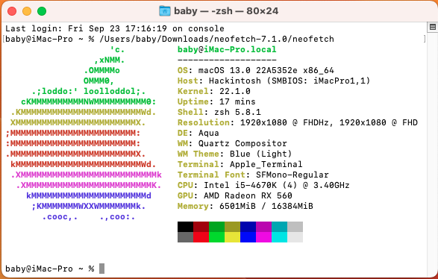Click the dashed separator under the hostname
The height and width of the screenshot is (279, 438).
[227, 60]
